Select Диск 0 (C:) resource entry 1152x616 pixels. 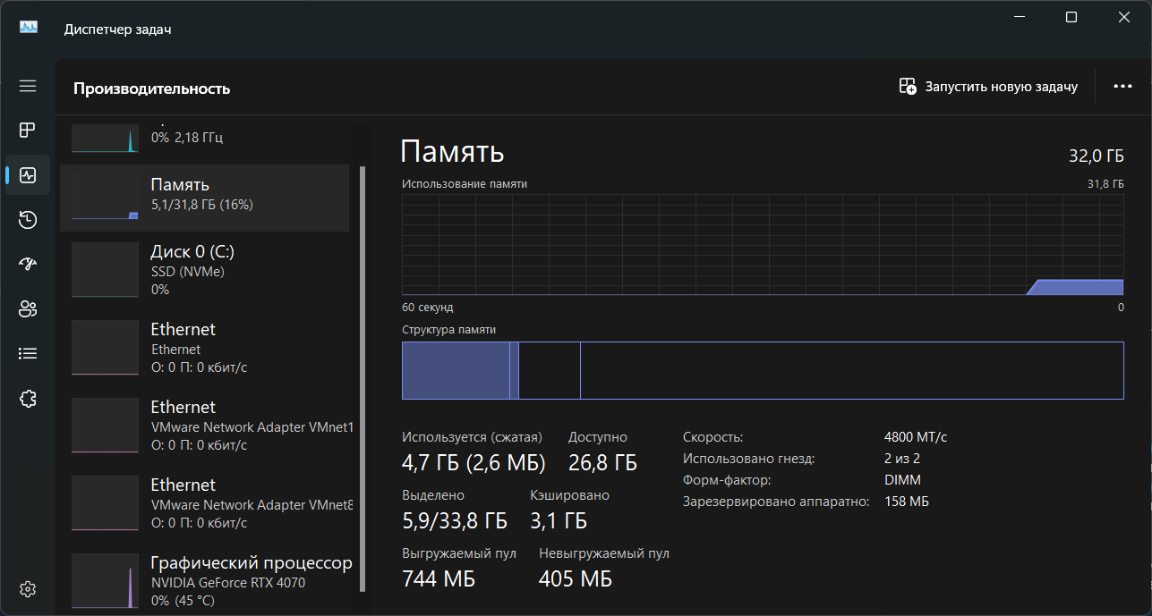click(205, 270)
